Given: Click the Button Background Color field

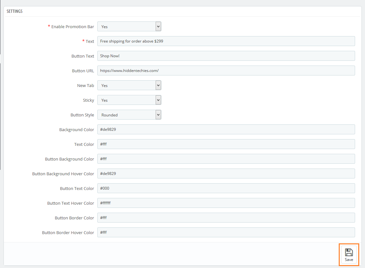Looking at the screenshot, I should click(226, 159).
